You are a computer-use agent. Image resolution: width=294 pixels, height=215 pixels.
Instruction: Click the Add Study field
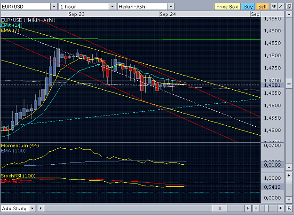pyautogui.click(x=15, y=208)
